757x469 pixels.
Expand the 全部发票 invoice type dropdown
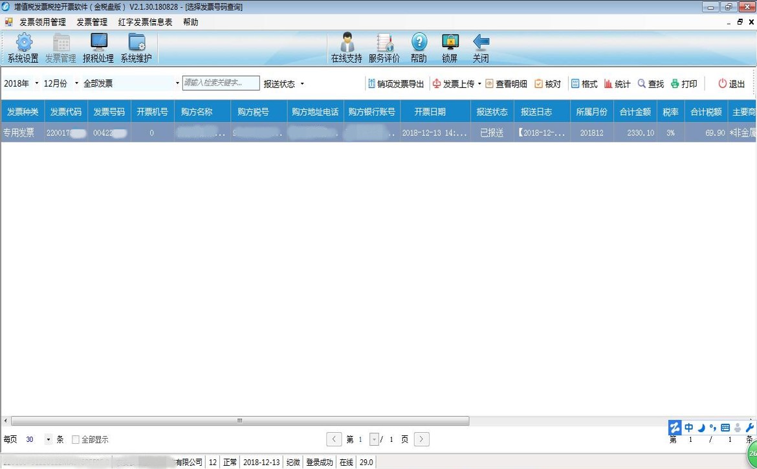177,83
